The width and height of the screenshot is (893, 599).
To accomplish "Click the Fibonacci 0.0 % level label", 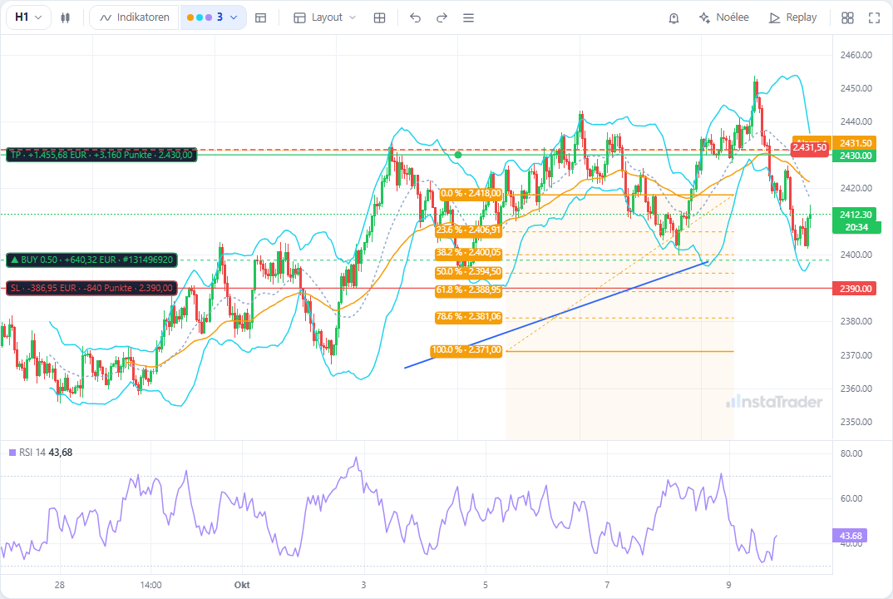I will (471, 194).
